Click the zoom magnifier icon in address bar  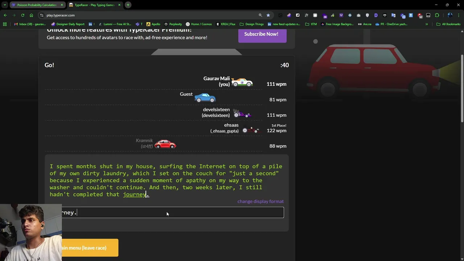click(x=260, y=15)
